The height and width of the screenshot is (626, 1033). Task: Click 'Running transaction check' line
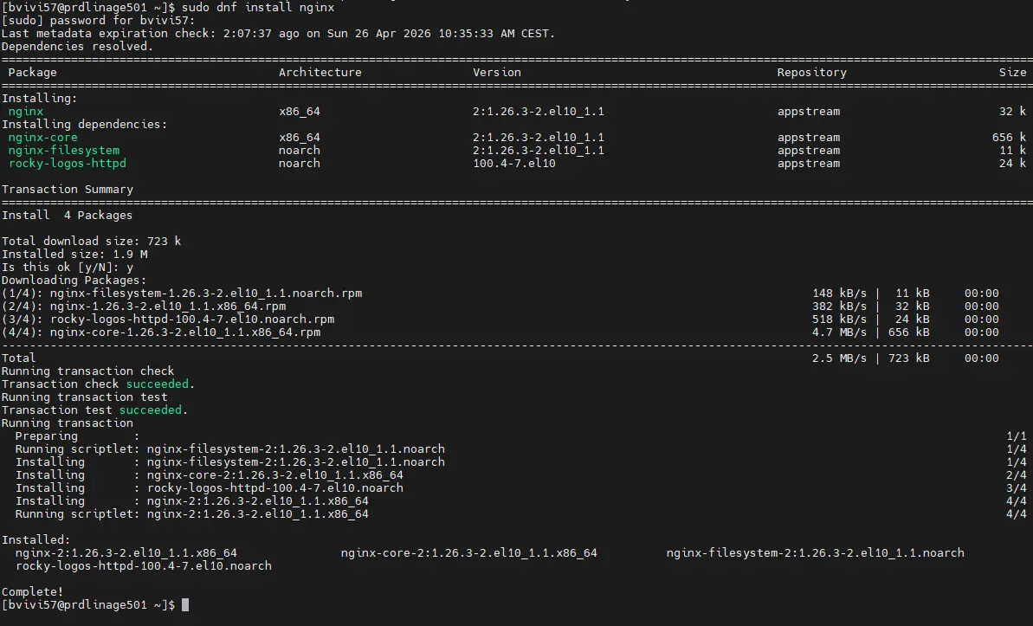87,371
